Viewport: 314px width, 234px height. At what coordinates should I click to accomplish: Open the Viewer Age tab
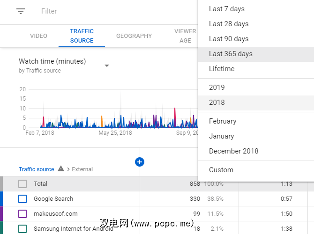tap(185, 36)
